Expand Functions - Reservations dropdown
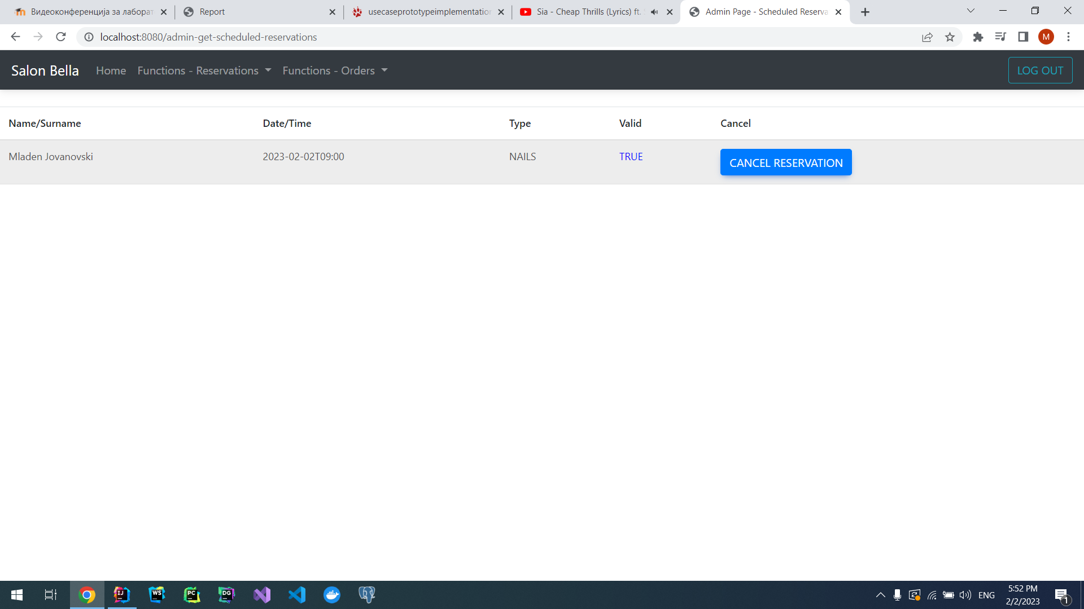The image size is (1084, 609). pos(204,70)
